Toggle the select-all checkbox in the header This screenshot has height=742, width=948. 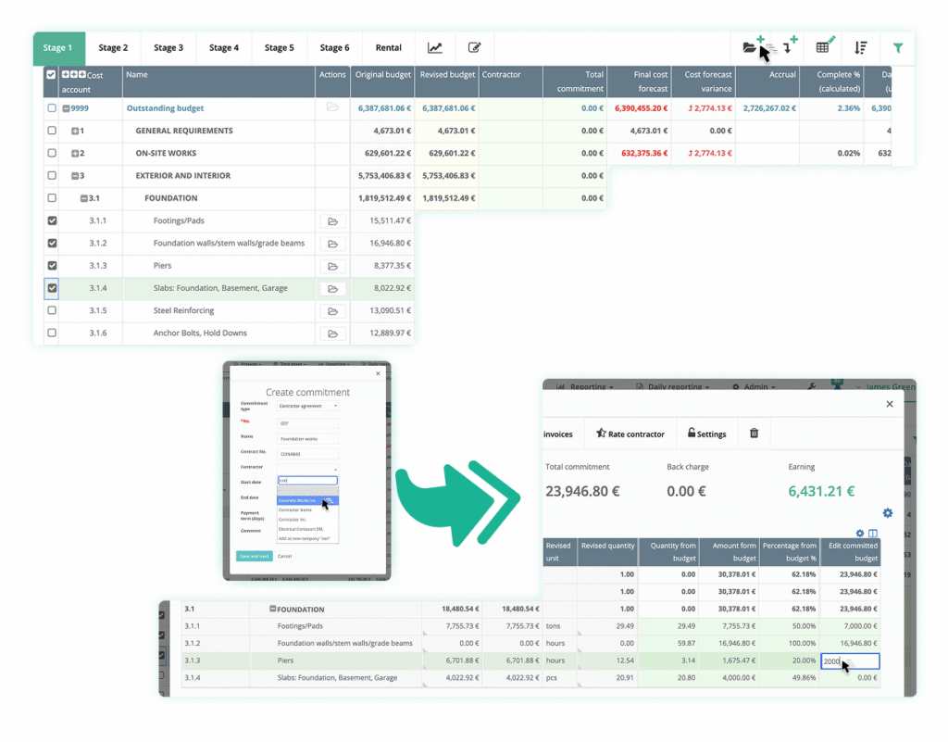50,76
